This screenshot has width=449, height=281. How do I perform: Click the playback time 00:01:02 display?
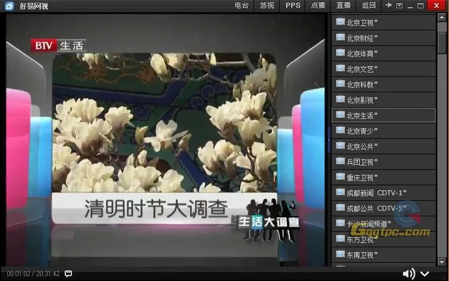pyautogui.click(x=19, y=274)
